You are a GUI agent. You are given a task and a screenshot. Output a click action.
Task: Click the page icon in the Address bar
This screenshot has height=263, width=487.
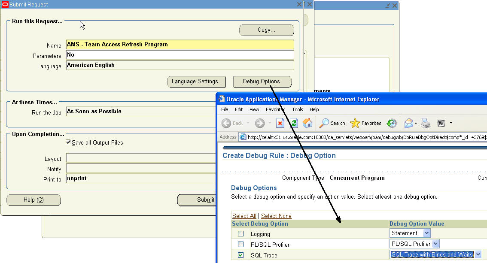coord(243,137)
